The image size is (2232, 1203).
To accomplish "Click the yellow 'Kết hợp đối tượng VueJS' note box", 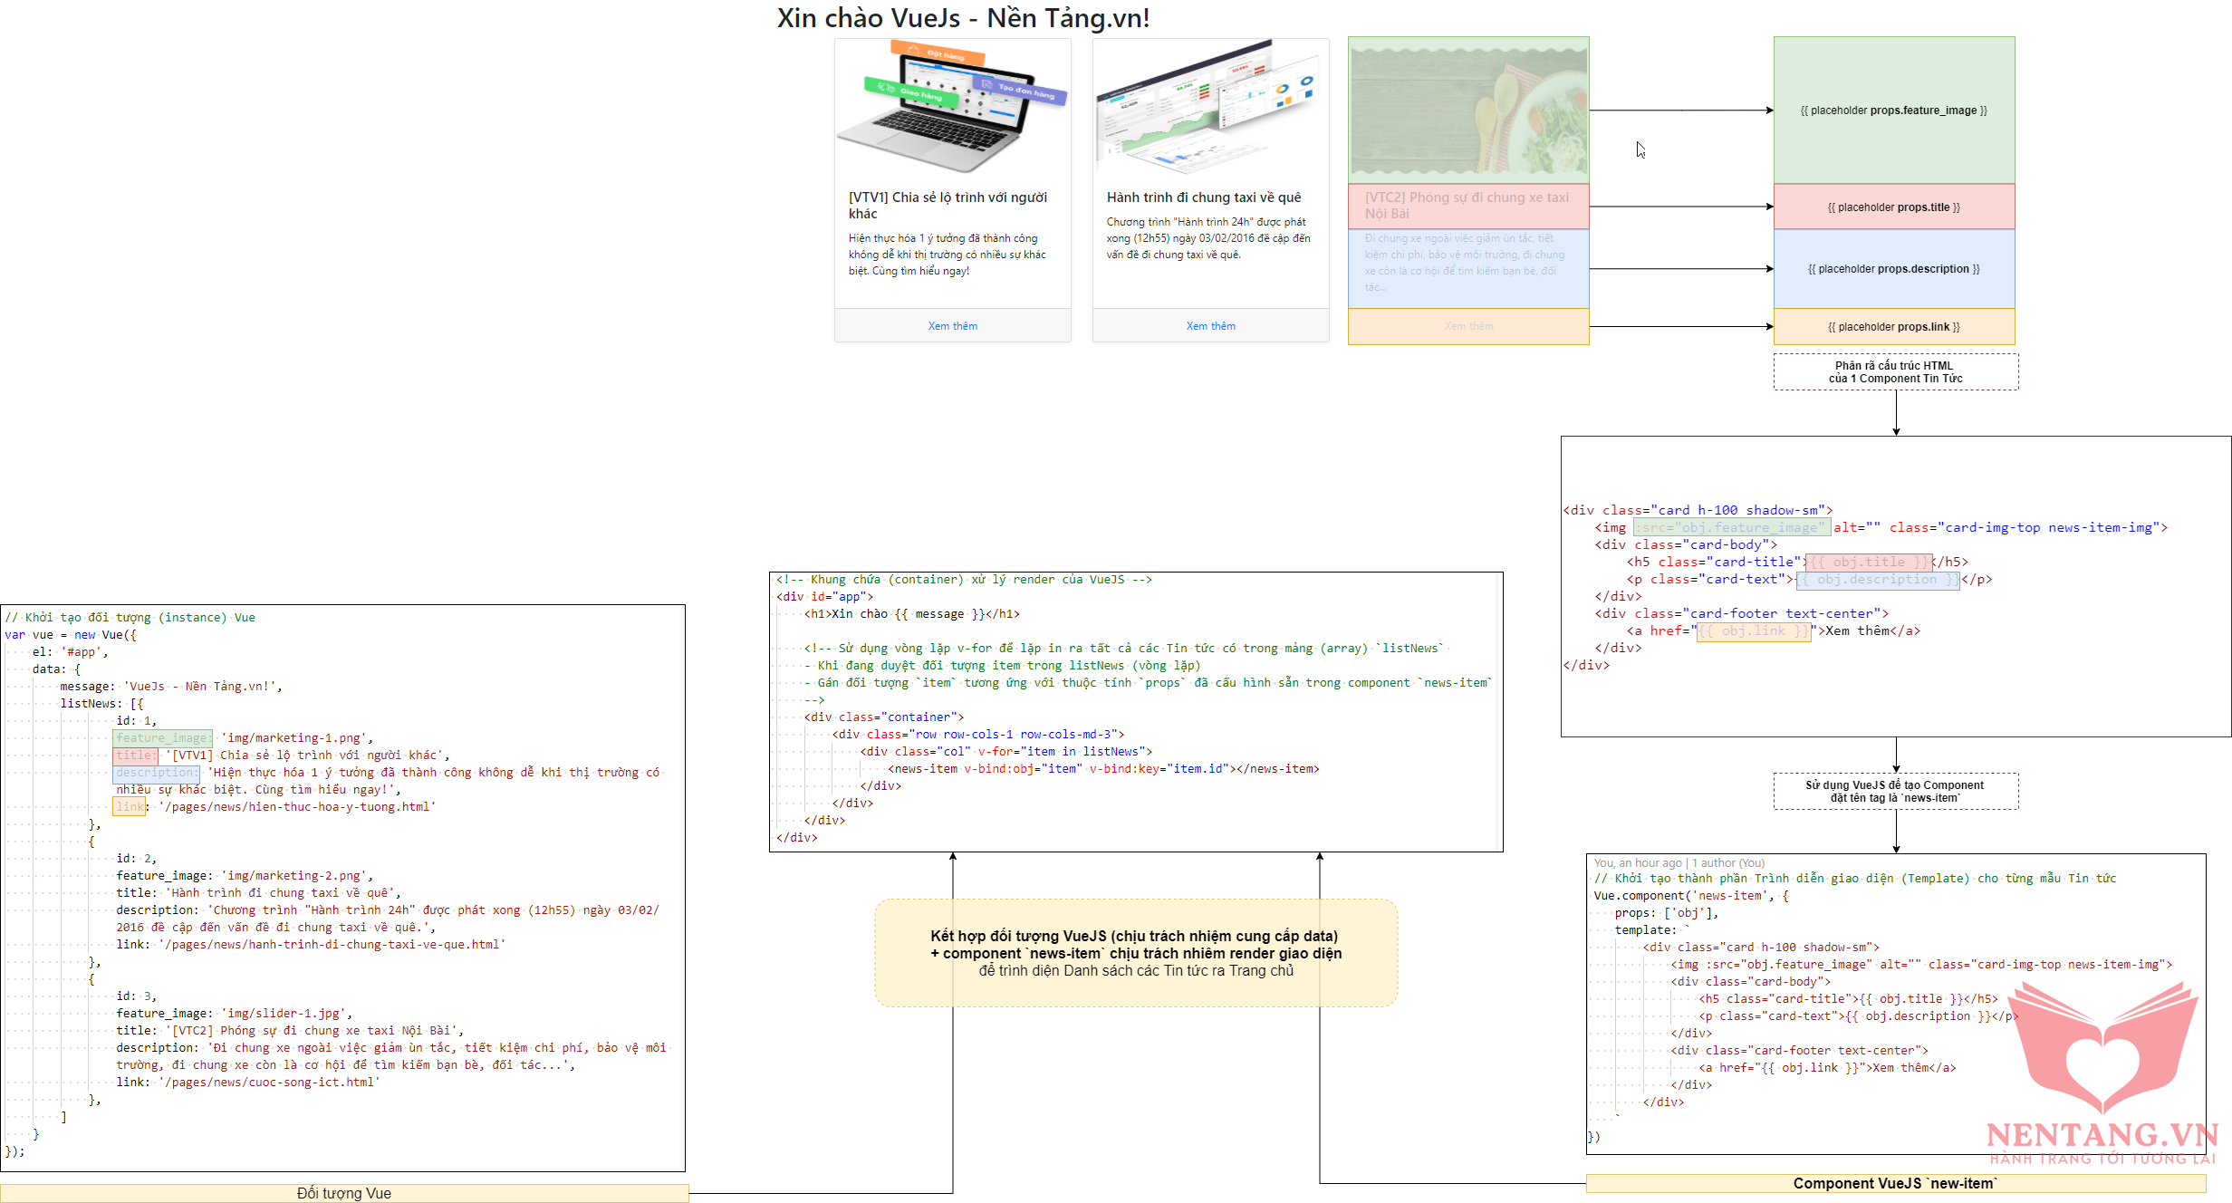I will 1136,953.
